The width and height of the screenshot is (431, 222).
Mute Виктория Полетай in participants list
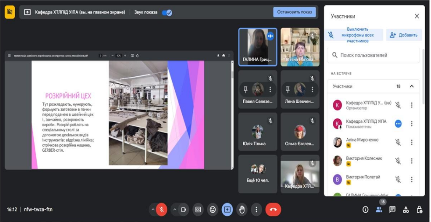click(x=398, y=179)
